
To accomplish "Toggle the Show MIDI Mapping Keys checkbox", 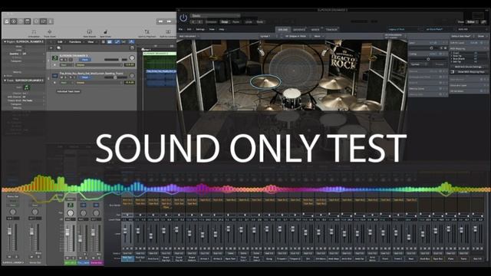I will [x=453, y=72].
